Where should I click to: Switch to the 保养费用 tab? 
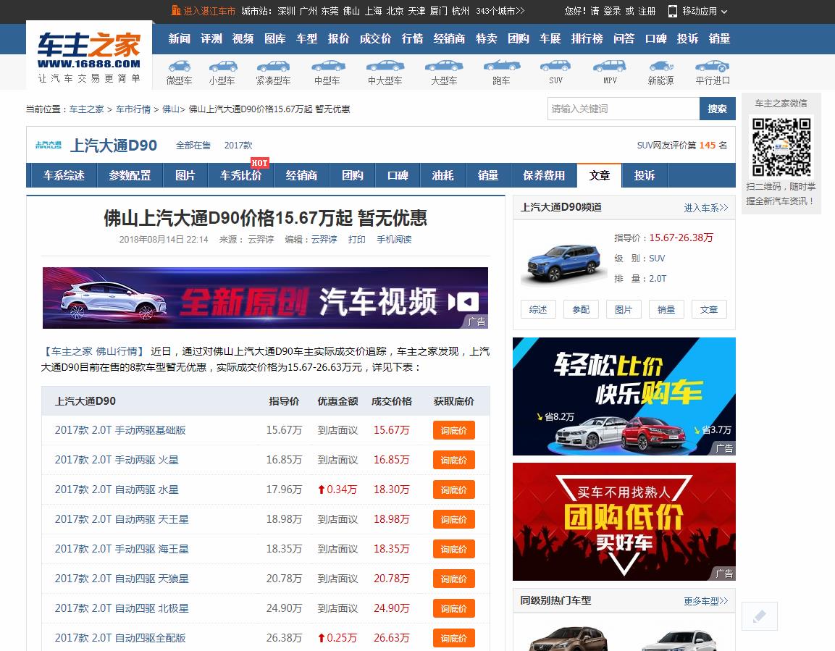click(x=544, y=175)
